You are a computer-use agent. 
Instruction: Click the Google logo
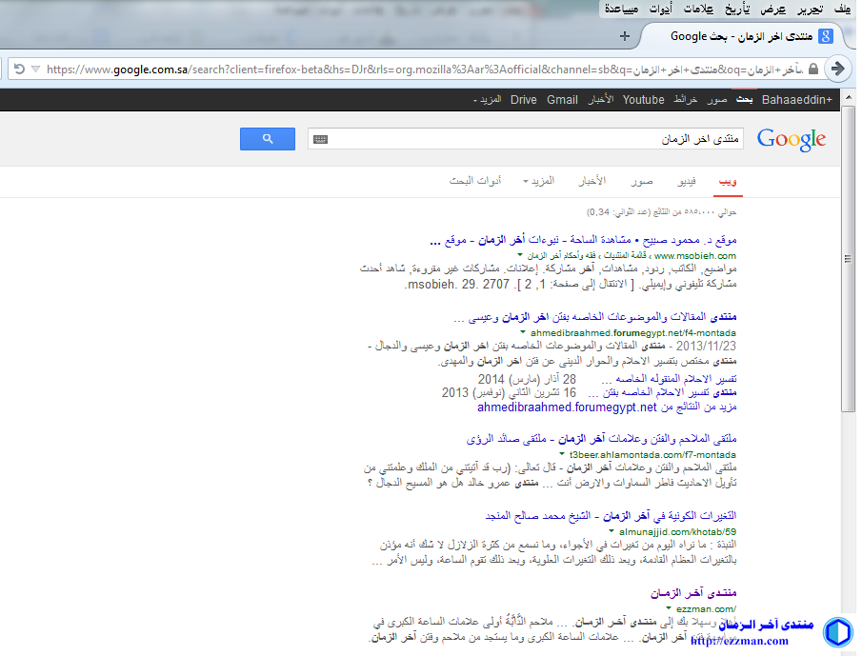pyautogui.click(x=791, y=139)
